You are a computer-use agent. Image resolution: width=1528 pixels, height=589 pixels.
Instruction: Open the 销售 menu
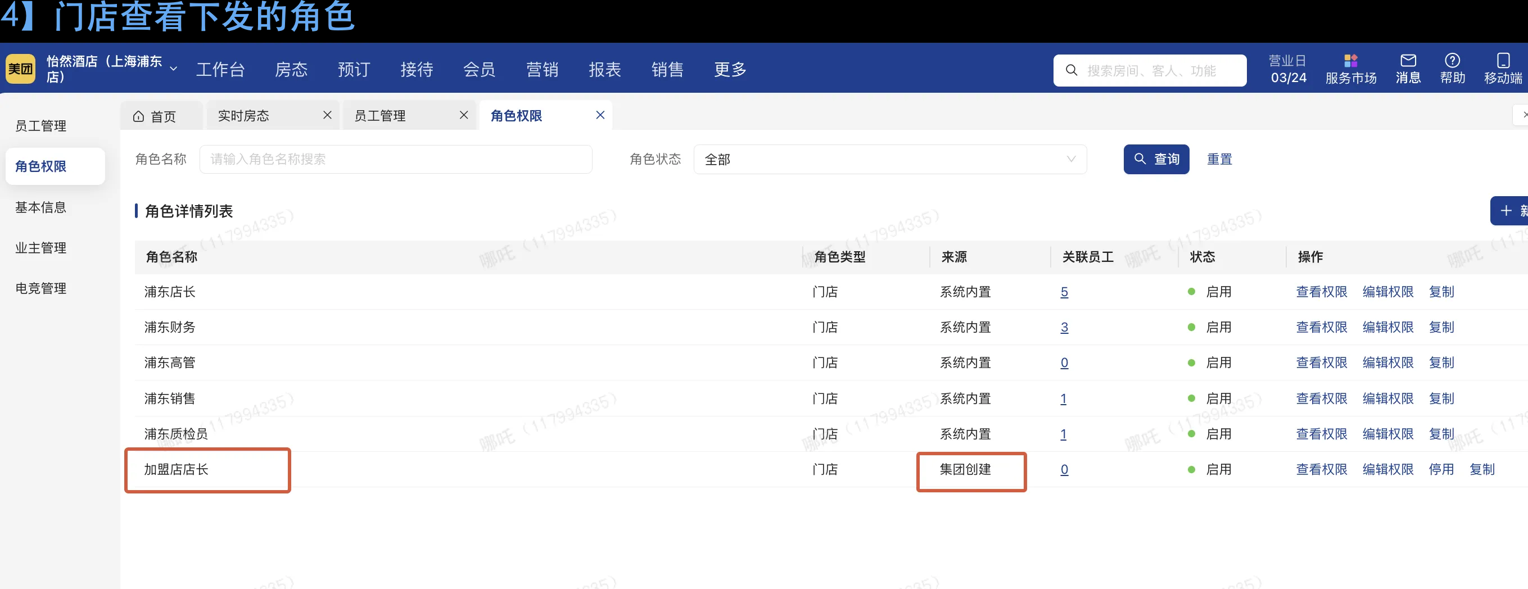[667, 69]
